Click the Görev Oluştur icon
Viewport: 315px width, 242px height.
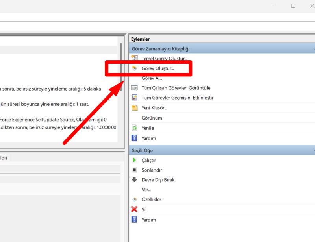[x=134, y=68]
